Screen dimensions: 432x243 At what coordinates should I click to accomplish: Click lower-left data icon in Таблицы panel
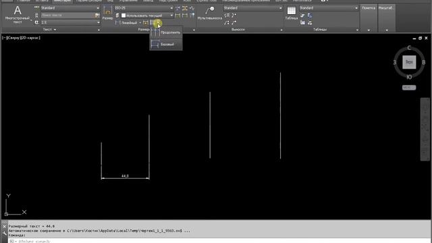pos(303,22)
